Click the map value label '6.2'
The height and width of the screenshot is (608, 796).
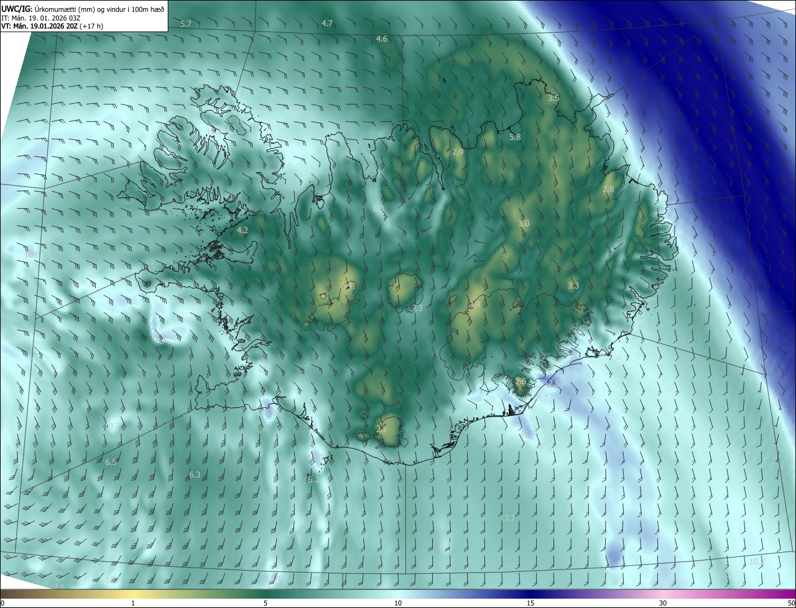313,480
